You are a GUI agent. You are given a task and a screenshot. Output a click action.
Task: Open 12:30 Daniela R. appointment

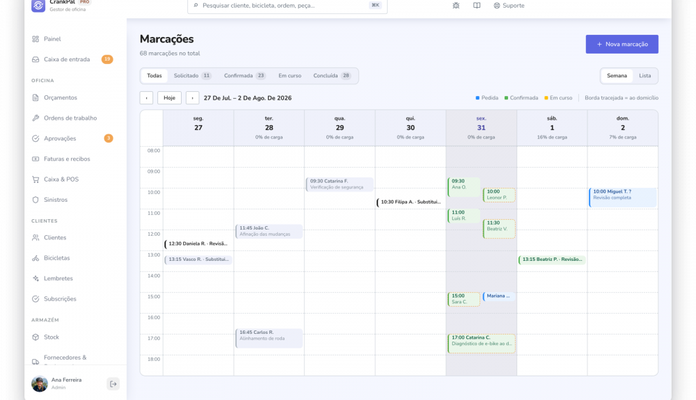198,244
